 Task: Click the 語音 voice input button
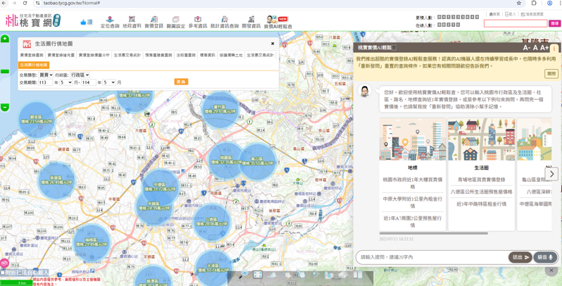(x=544, y=257)
